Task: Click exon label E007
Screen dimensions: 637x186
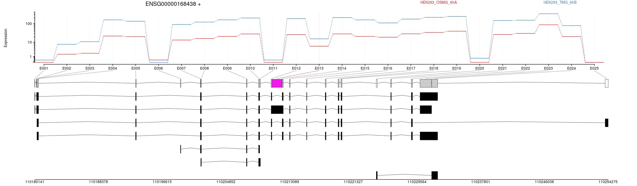Action: [x=181, y=68]
